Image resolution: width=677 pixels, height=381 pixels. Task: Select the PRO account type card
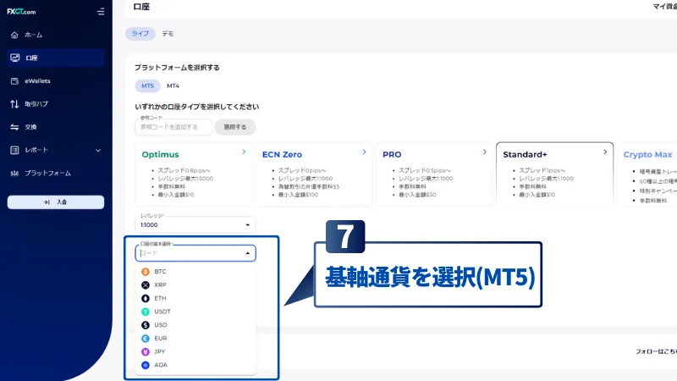[x=434, y=174]
